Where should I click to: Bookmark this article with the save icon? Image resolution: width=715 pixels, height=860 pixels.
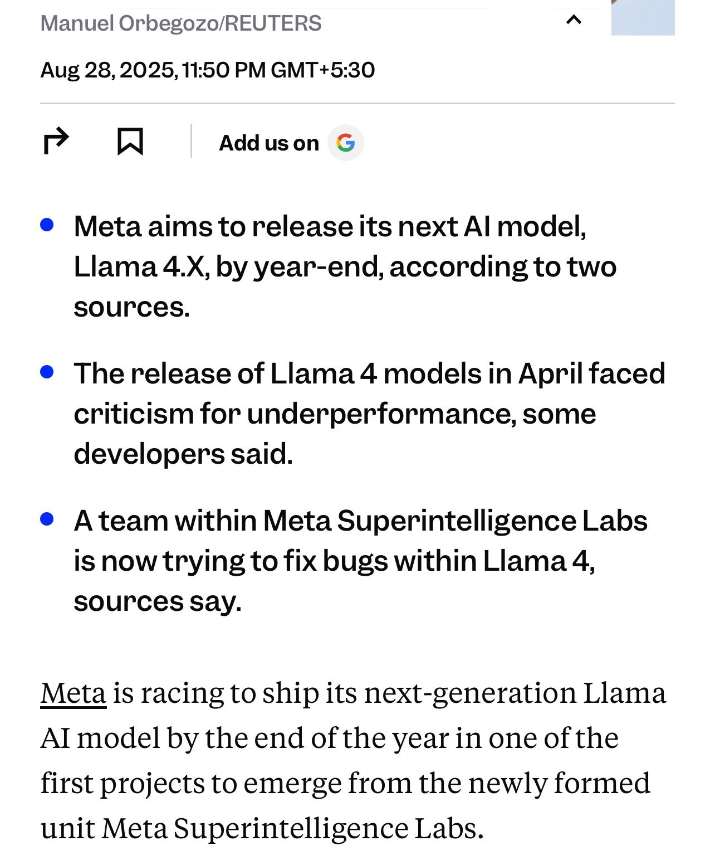click(x=130, y=142)
